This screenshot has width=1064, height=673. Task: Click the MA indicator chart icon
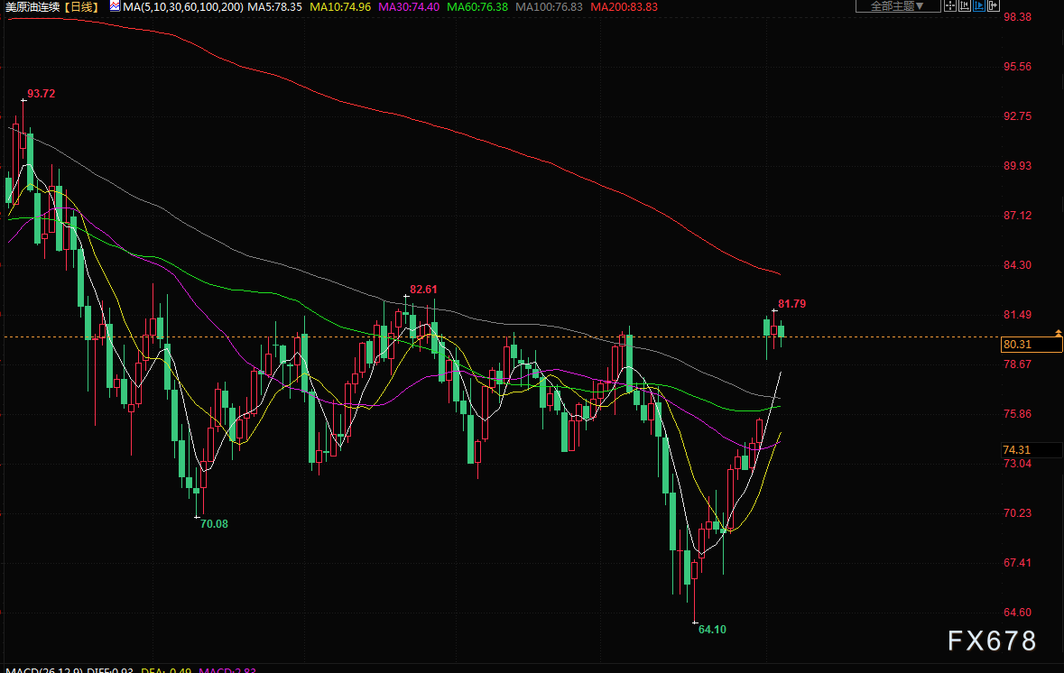coord(115,5)
